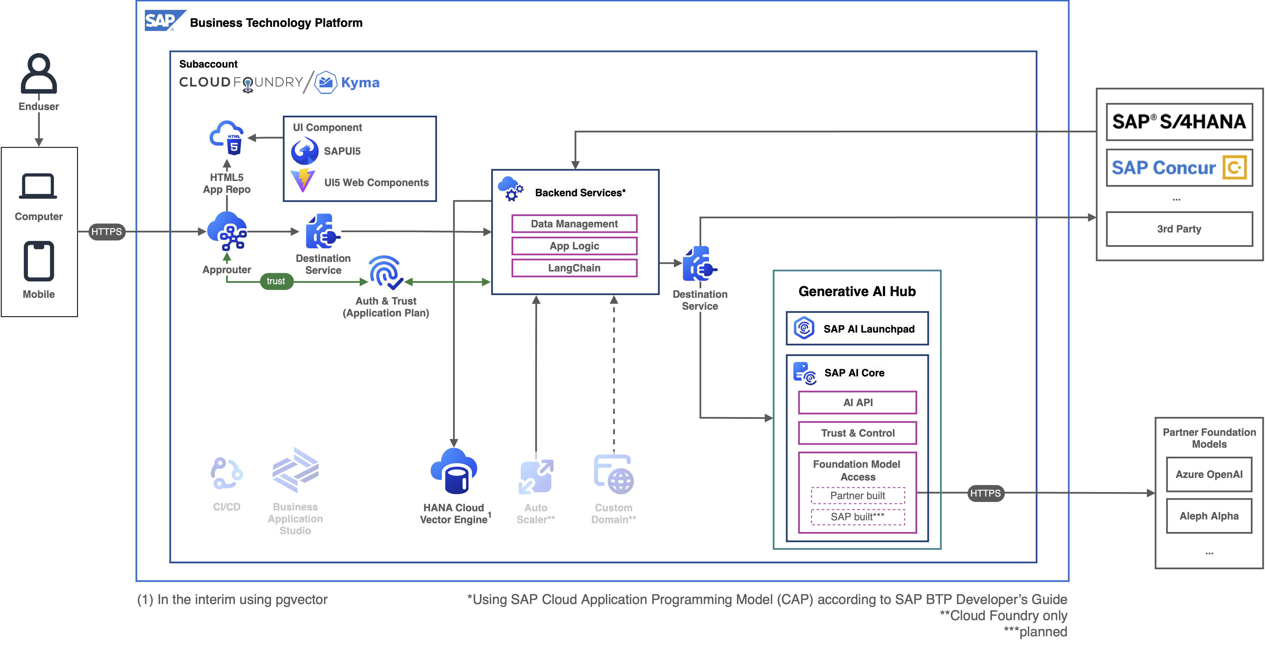Click the Auth & Trust (Application Plan) label
The height and width of the screenshot is (649, 1265).
[386, 307]
